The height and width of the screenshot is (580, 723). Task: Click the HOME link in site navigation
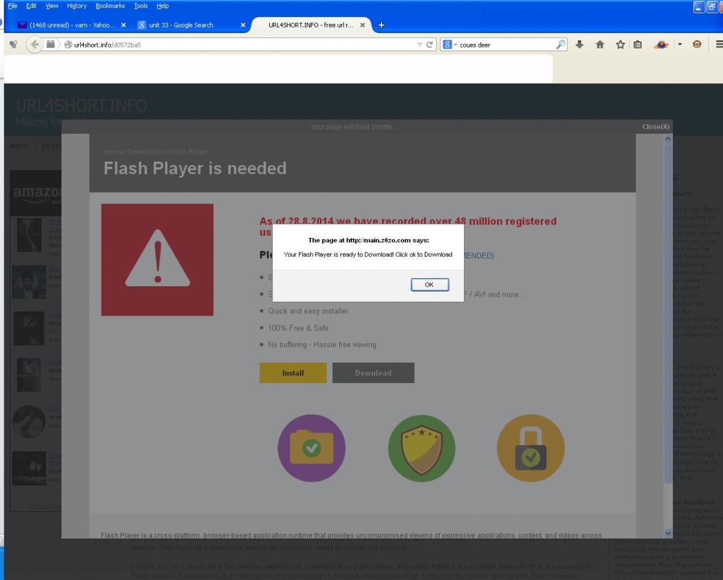pos(19,146)
